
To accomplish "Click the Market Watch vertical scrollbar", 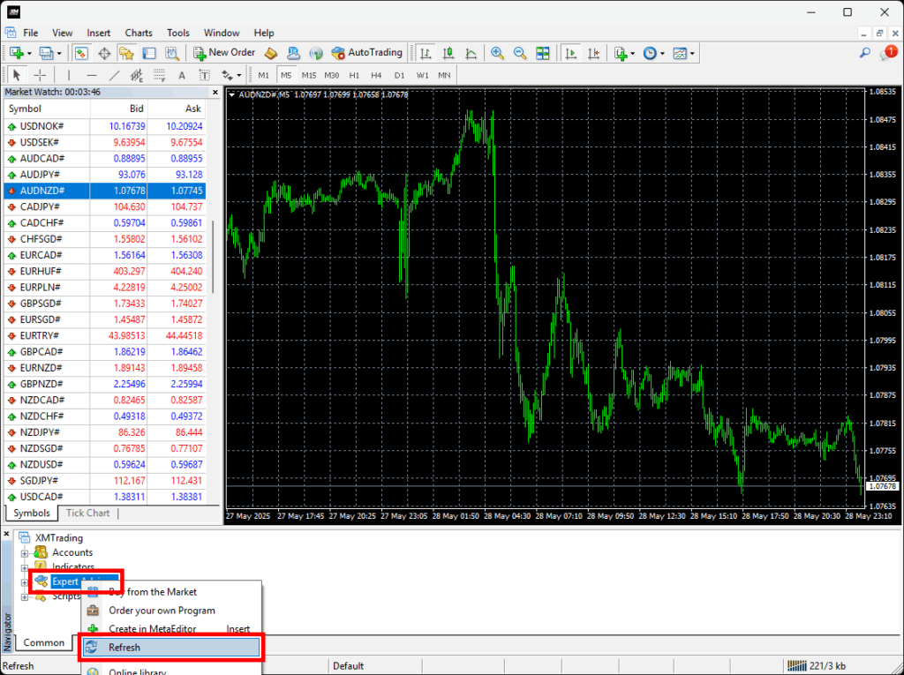I will coord(213,257).
